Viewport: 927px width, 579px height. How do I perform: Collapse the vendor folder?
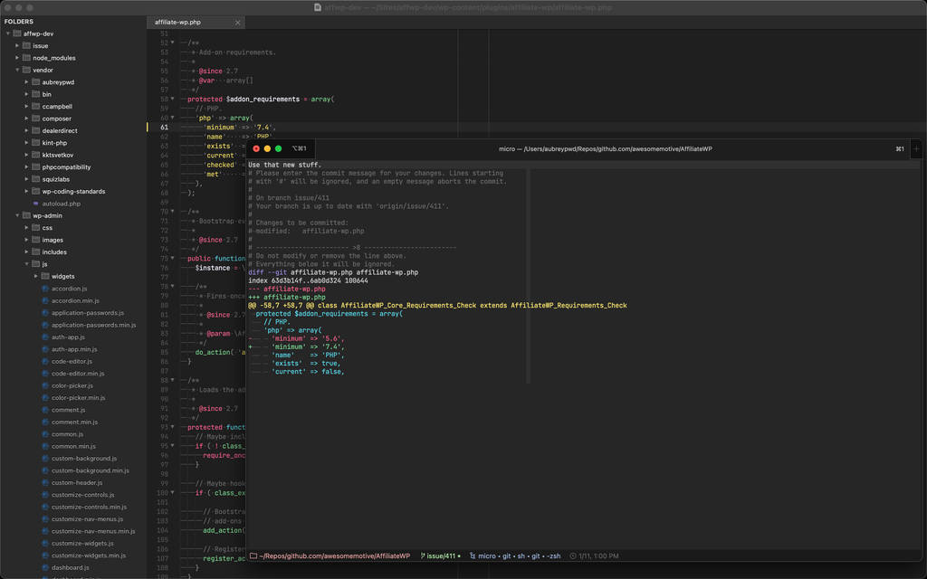tap(17, 70)
